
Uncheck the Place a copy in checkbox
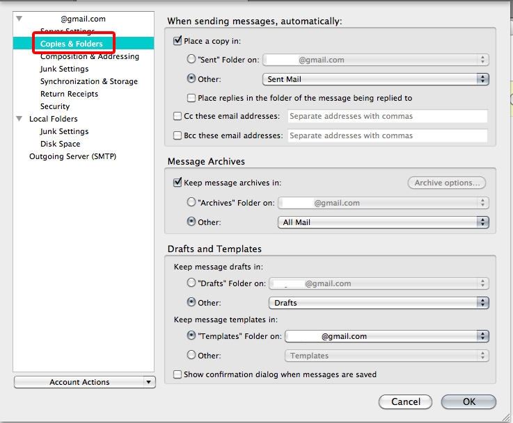point(177,42)
